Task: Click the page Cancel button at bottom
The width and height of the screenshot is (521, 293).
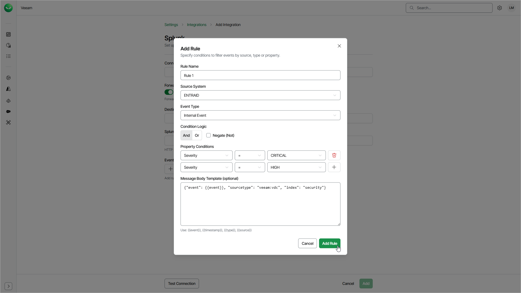Action: 348,284
